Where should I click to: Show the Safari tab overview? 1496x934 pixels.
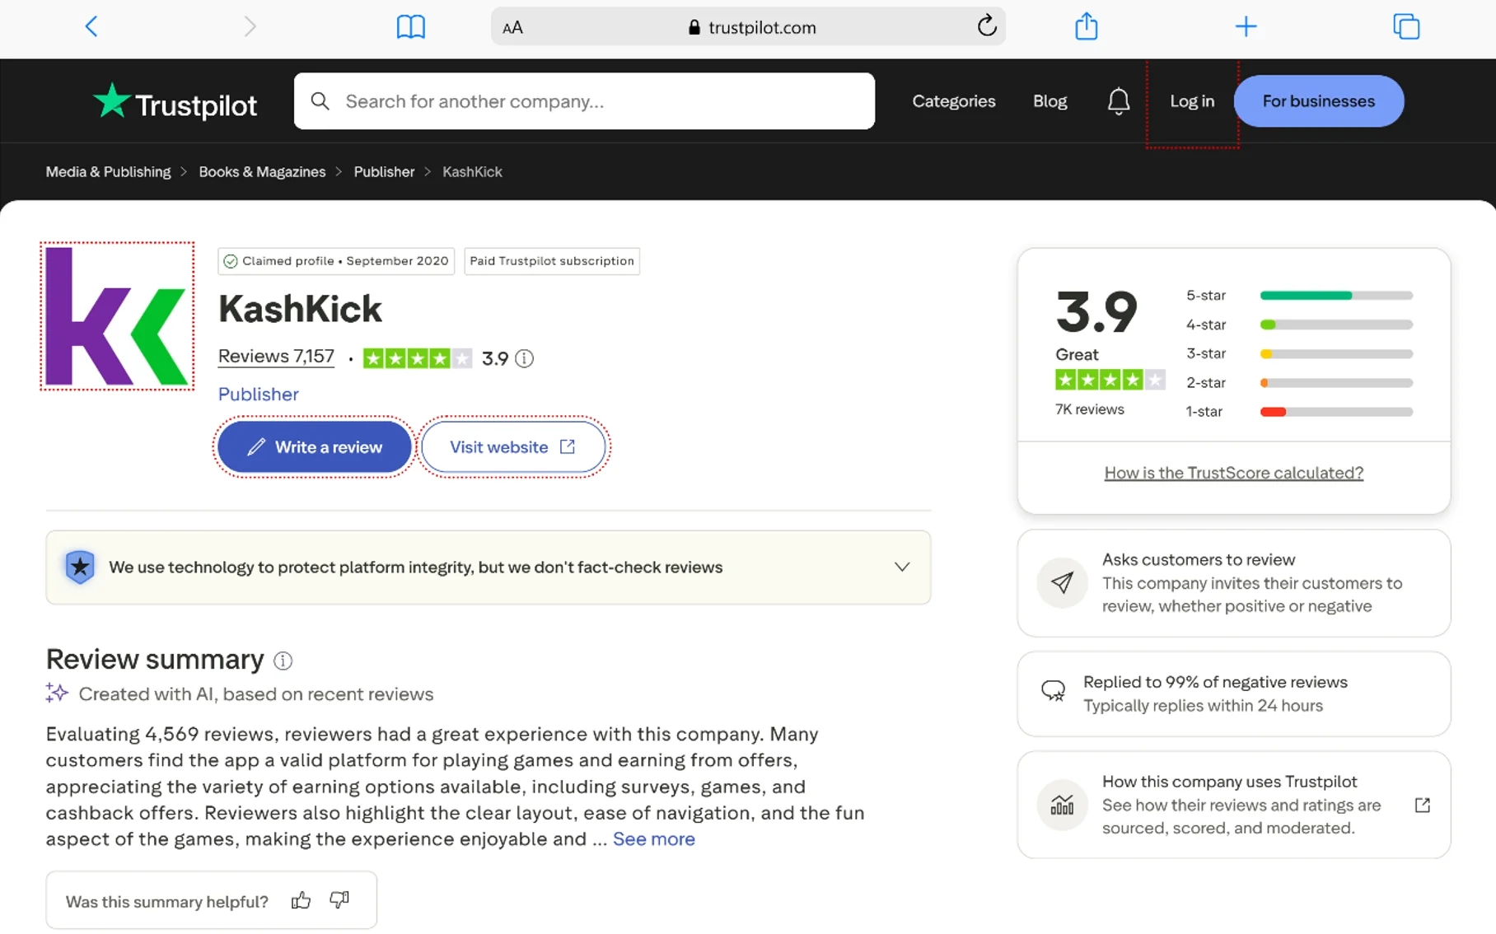pyautogui.click(x=1405, y=26)
